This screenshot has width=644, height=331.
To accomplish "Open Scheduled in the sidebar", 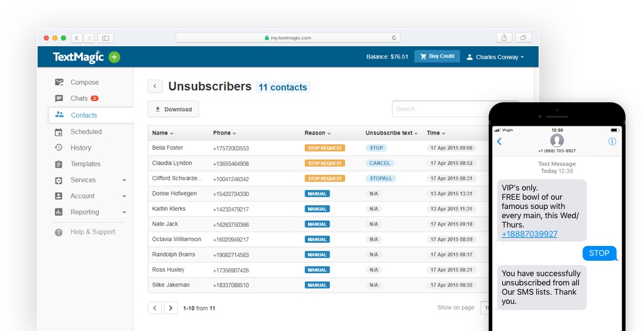I will coord(86,132).
